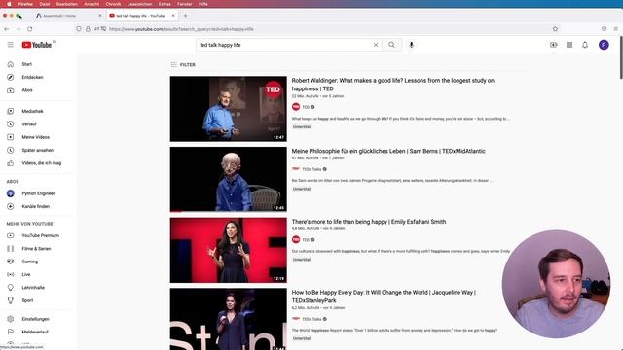Clear the search field with X
Viewport: 623px width, 350px height.
coord(376,45)
